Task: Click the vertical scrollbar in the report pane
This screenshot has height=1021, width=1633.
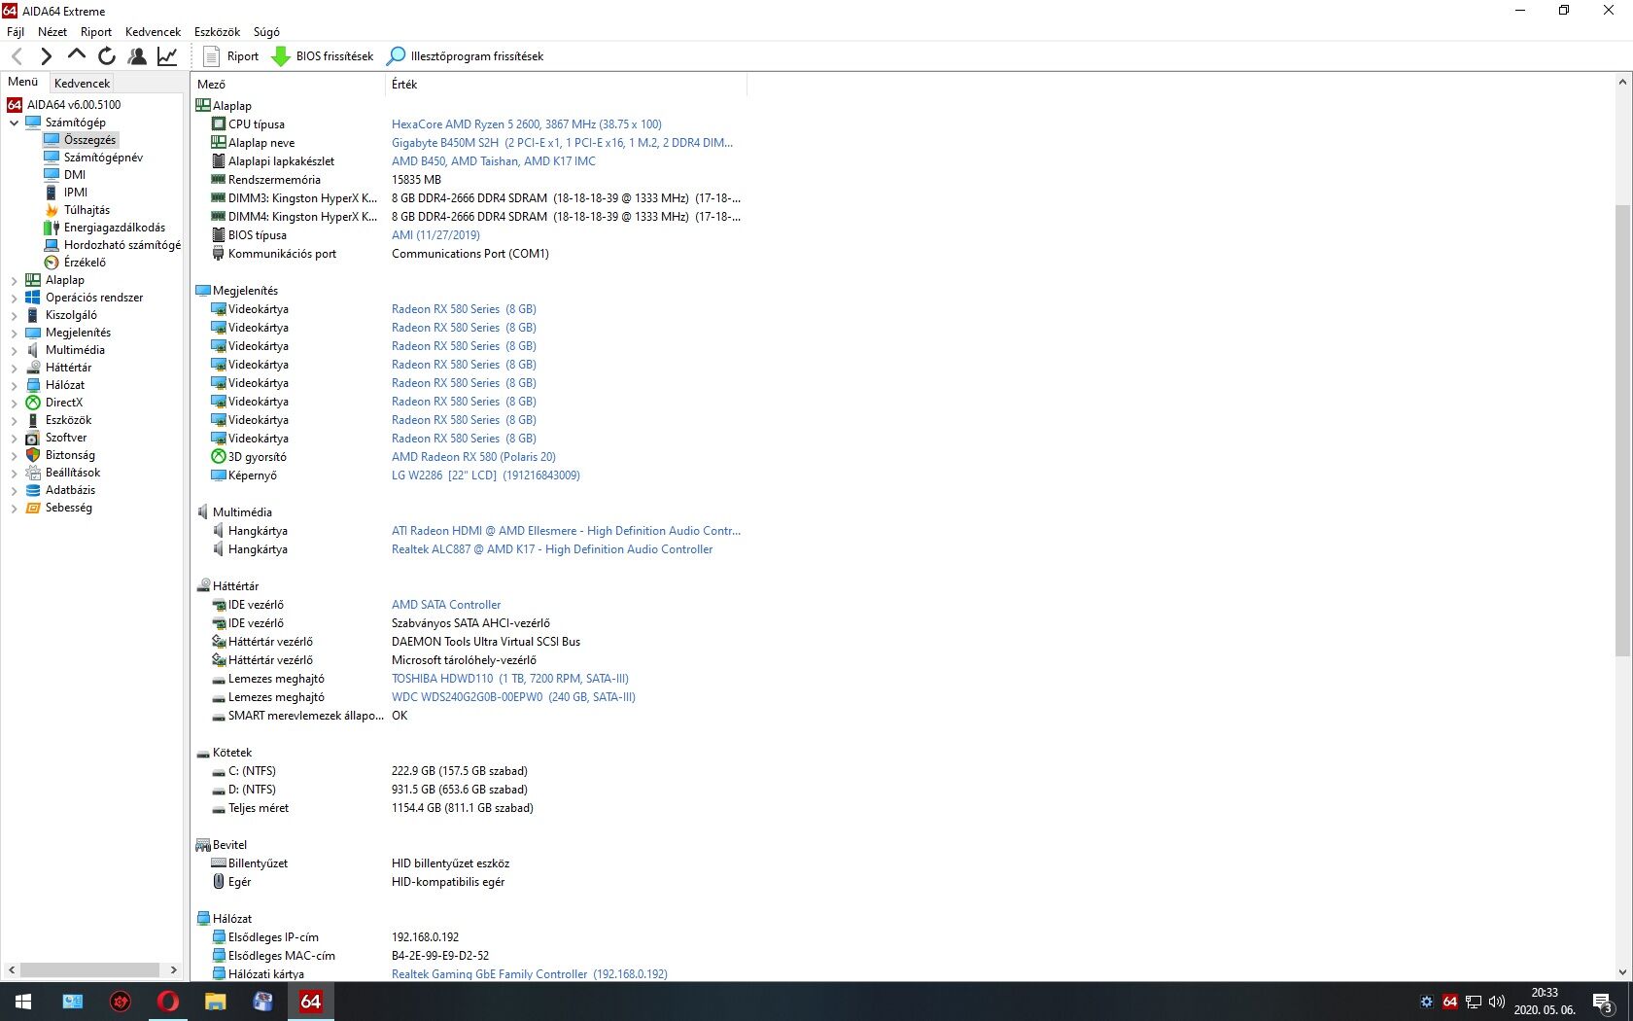Action: [x=1622, y=430]
